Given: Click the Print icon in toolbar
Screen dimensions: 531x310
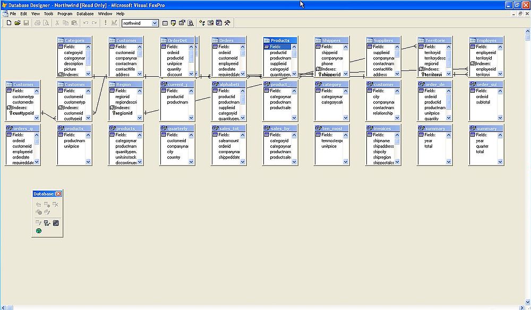Looking at the screenshot, I should 37,23.
